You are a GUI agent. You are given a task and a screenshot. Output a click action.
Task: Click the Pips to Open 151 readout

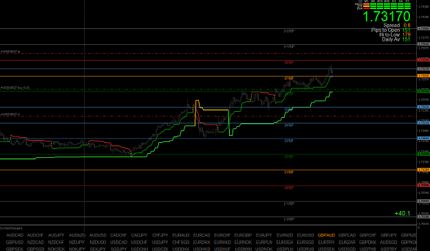391,30
